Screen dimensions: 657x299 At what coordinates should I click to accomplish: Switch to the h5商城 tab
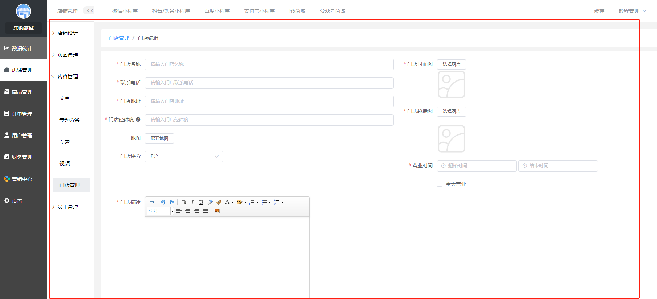coord(297,11)
